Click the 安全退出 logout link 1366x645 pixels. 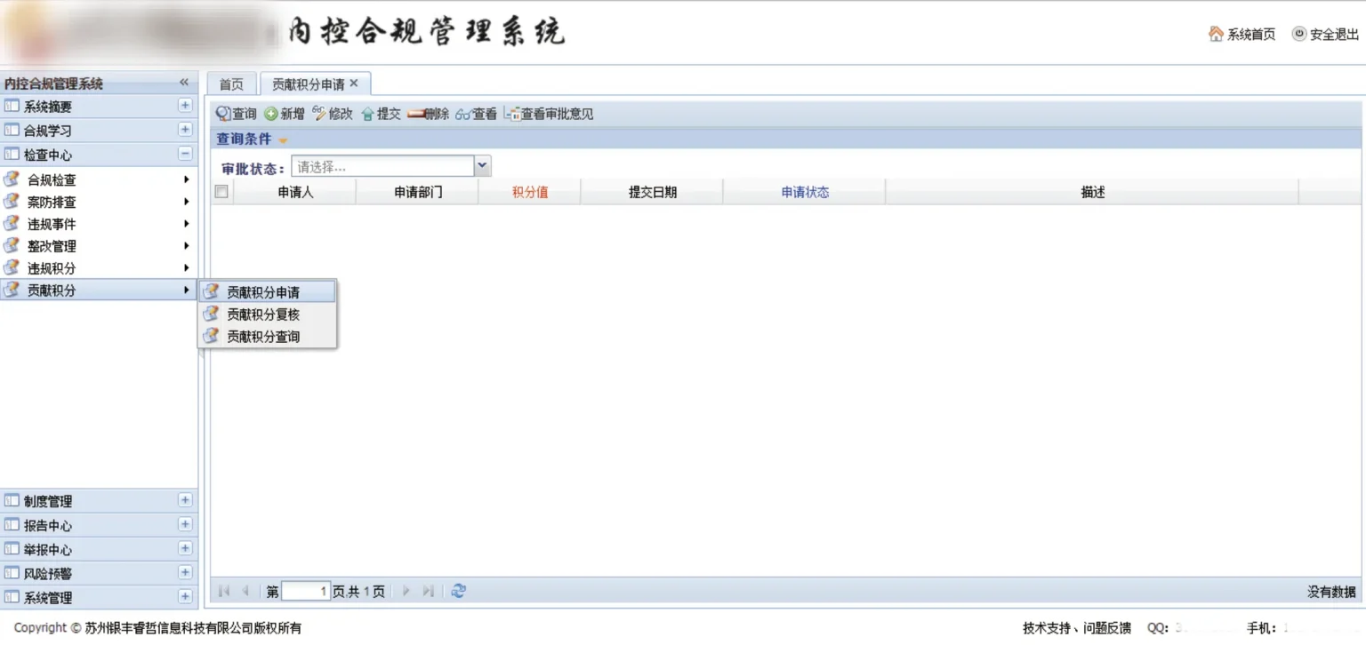click(x=1326, y=34)
